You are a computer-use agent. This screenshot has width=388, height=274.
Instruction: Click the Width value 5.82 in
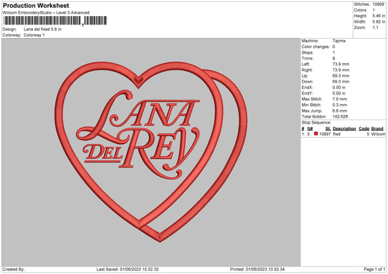[x=378, y=22]
